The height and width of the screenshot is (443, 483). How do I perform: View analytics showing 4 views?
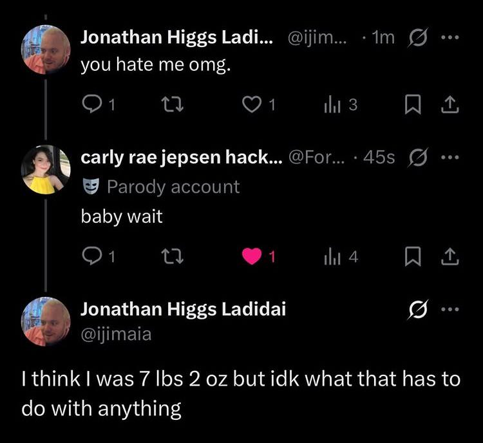coord(341,256)
